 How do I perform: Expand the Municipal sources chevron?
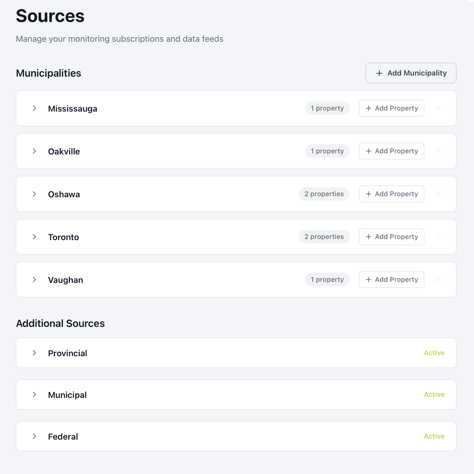coord(34,395)
